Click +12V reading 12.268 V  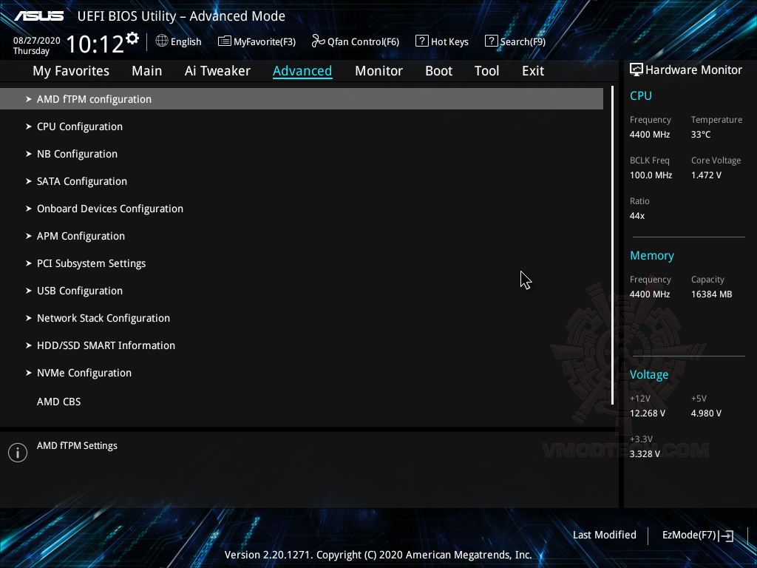coord(648,413)
